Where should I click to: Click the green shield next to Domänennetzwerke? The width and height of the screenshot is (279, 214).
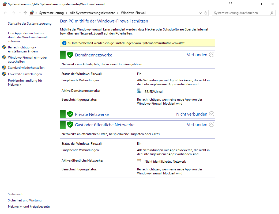pos(70,55)
